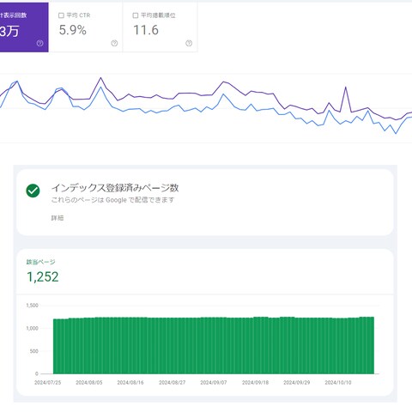Click the 2024/10/10 axis date label

(x=338, y=383)
